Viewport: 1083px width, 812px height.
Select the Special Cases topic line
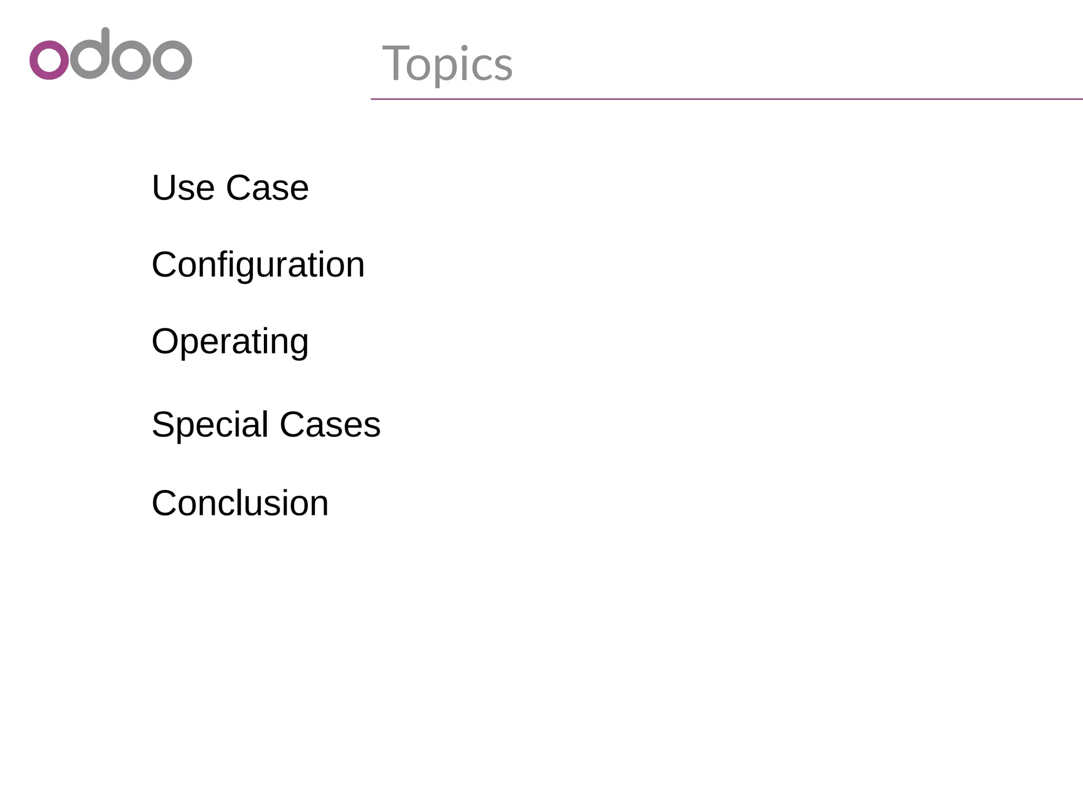tap(266, 425)
